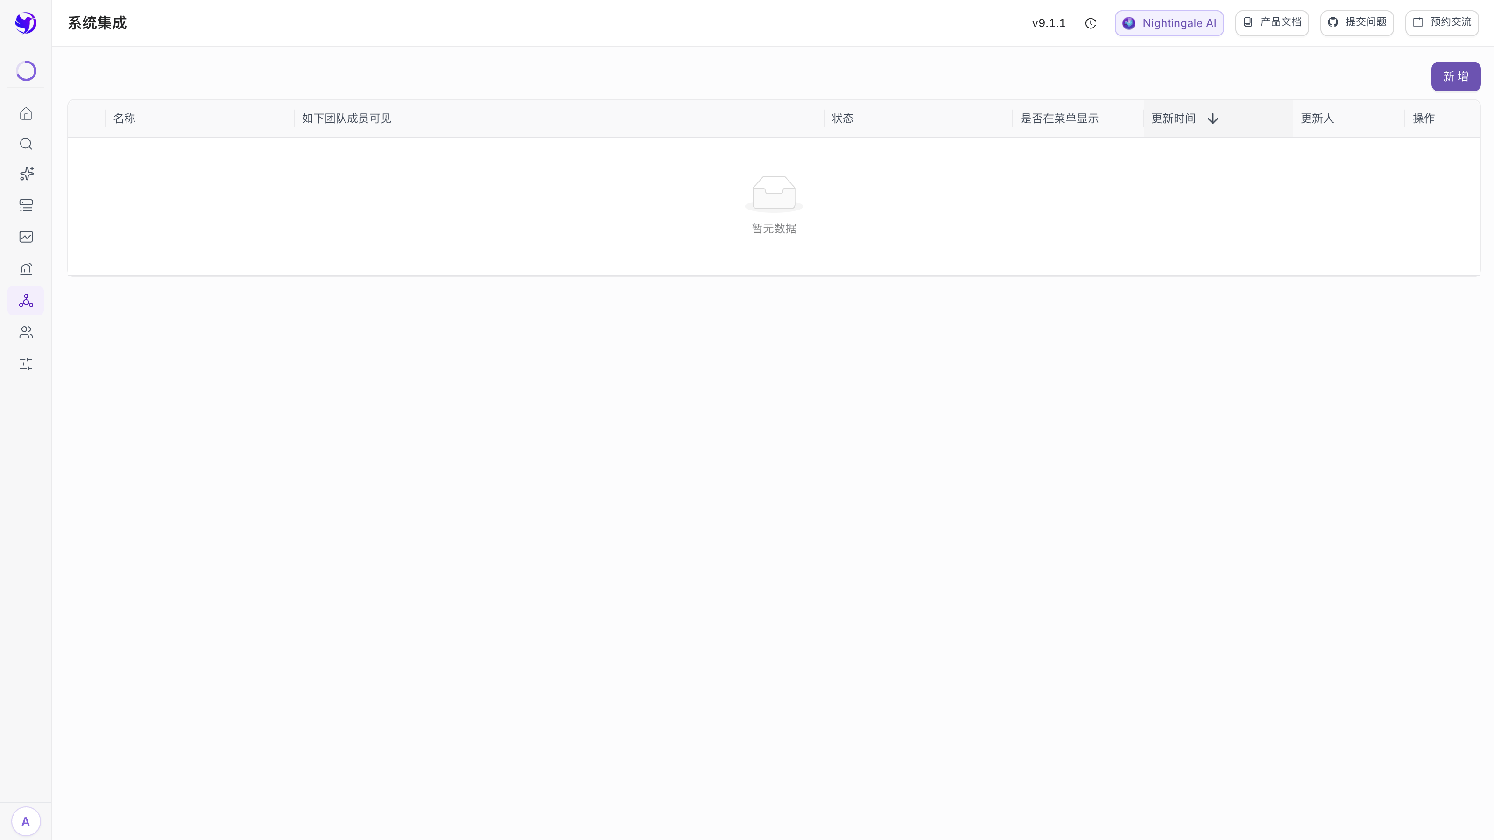This screenshot has width=1494, height=840.
Task: Open the server list sidebar icon
Action: click(x=26, y=205)
